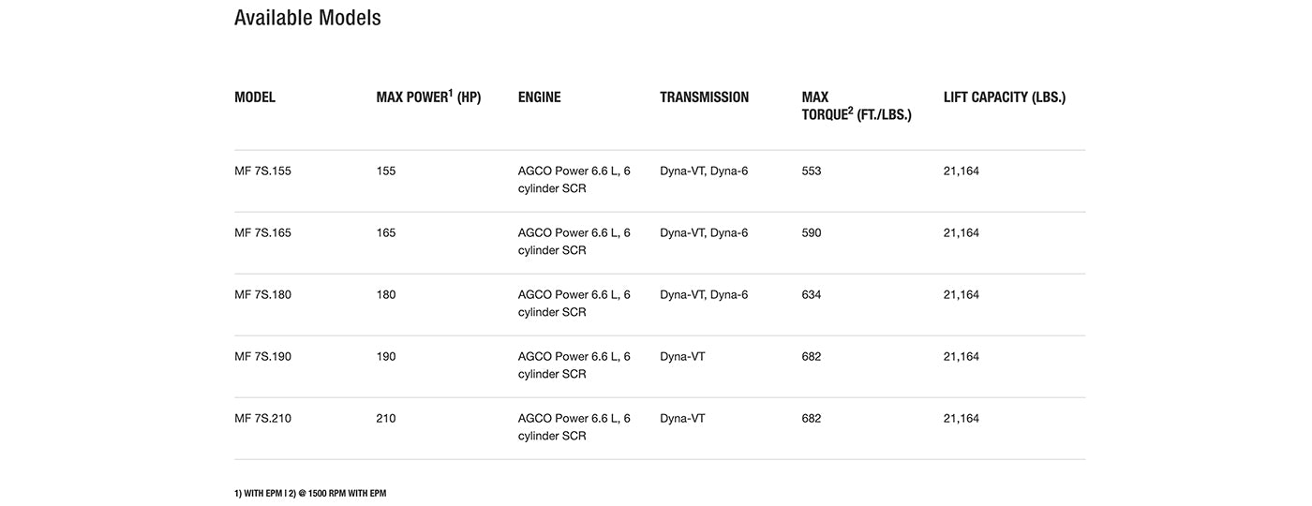Click the 190 max power value
1312x506 pixels.
(x=386, y=357)
